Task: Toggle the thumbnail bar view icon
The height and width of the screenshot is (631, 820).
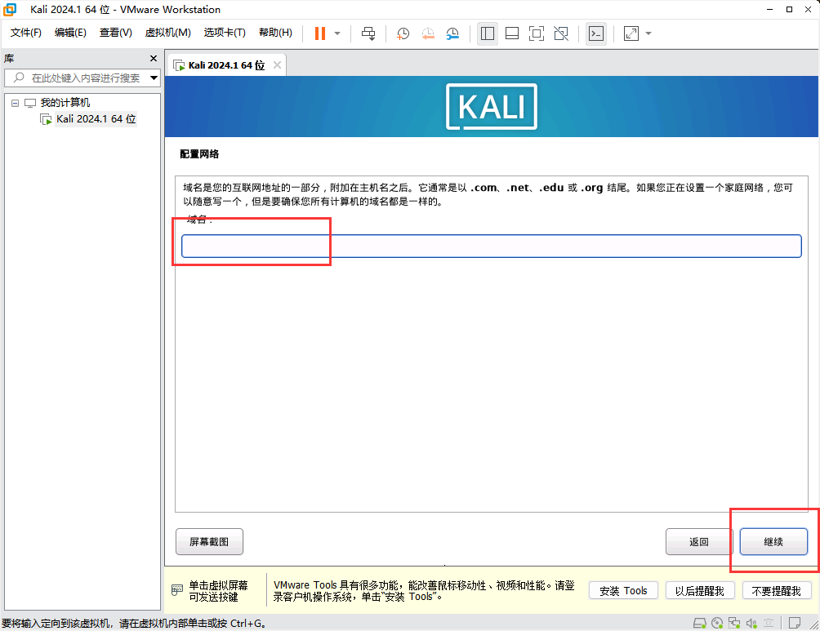Action: tap(512, 33)
